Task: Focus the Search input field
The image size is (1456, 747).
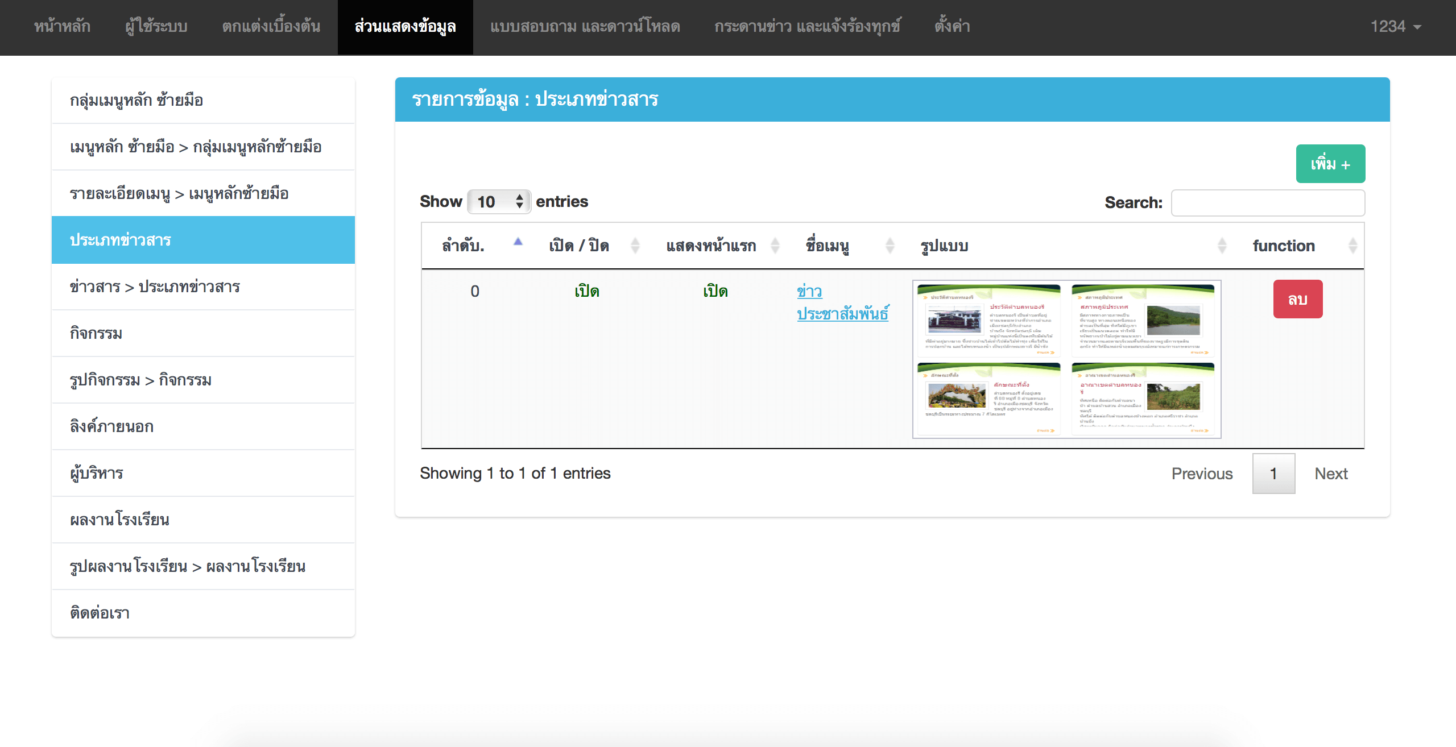Action: pos(1267,203)
